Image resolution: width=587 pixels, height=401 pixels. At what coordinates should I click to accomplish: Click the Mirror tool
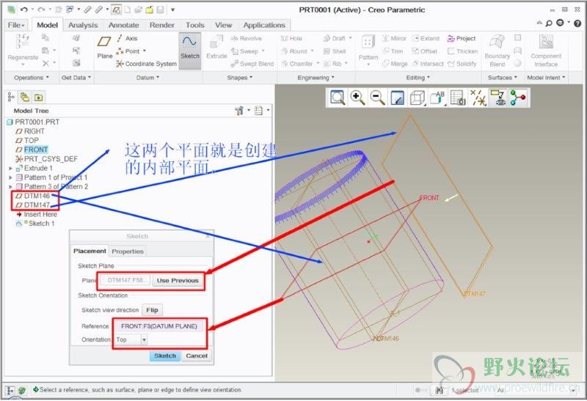[394, 39]
